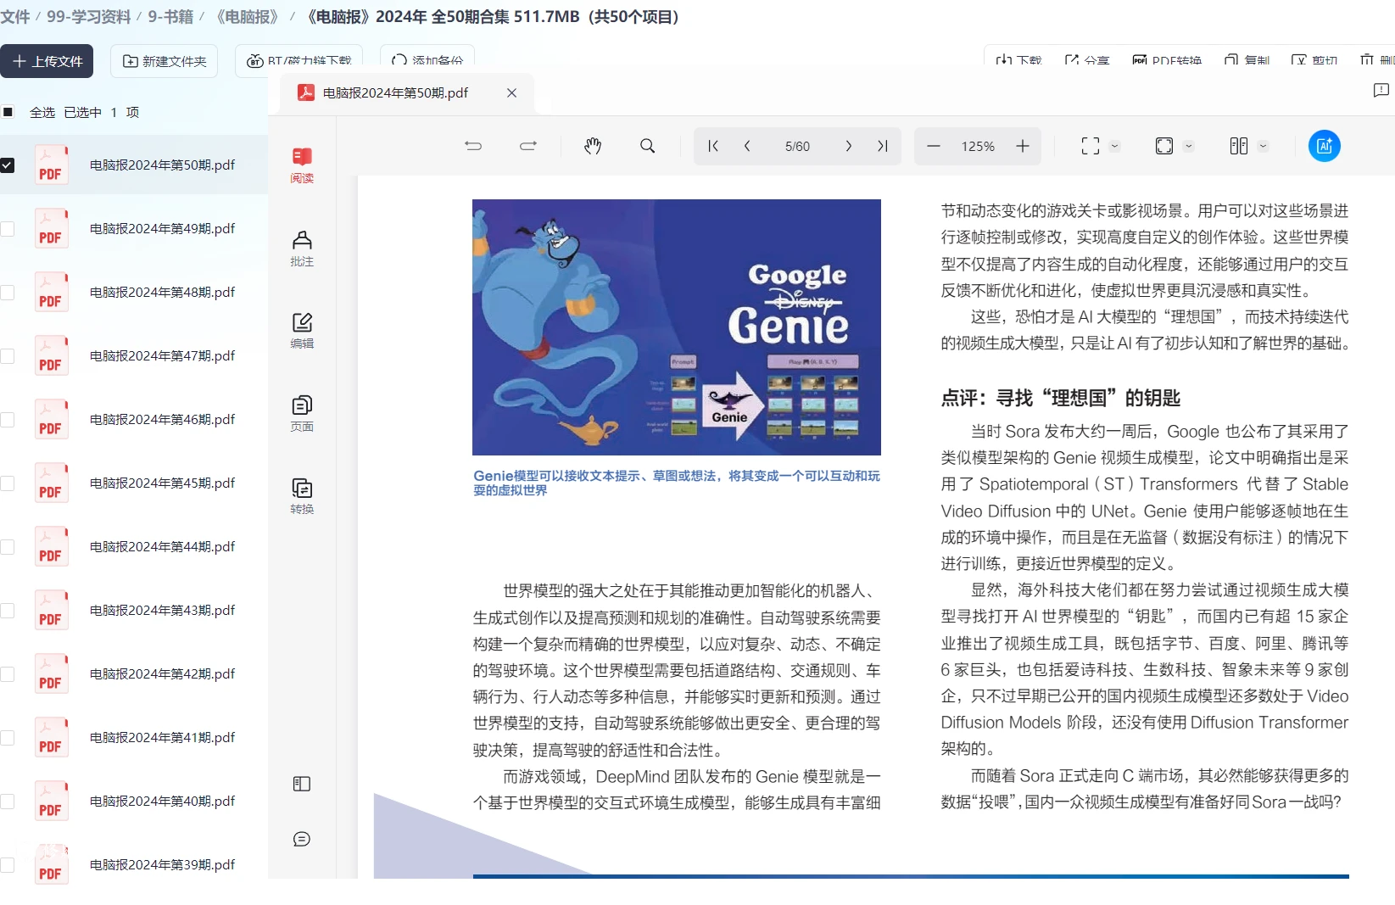The image size is (1395, 905).
Task: Check the 电脑报2024年第42期.pdf checkbox
Action: coord(8,673)
